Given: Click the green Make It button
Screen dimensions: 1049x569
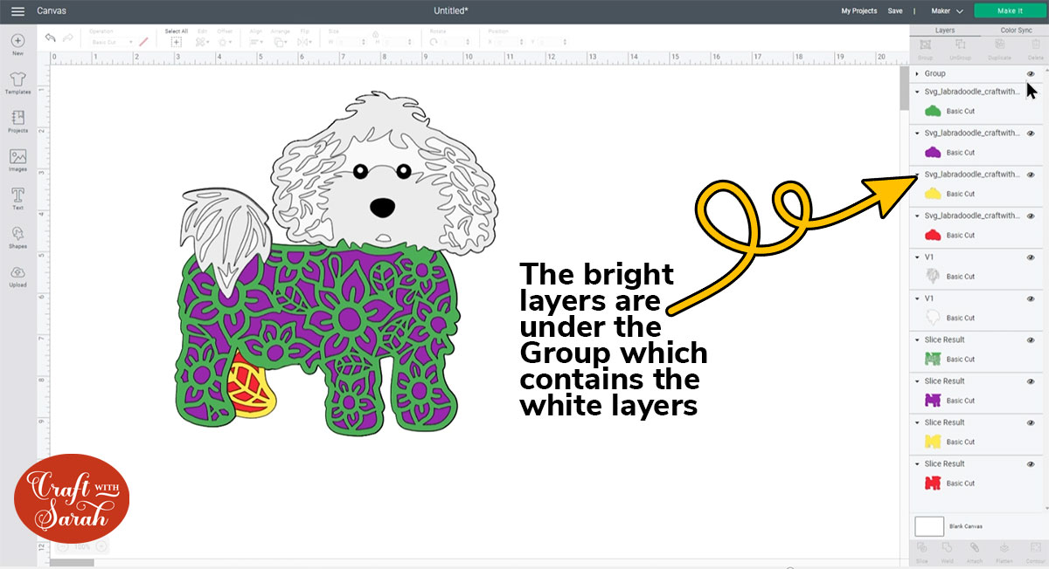Looking at the screenshot, I should point(1010,10).
